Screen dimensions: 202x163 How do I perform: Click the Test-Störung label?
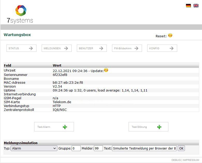coord(139,127)
